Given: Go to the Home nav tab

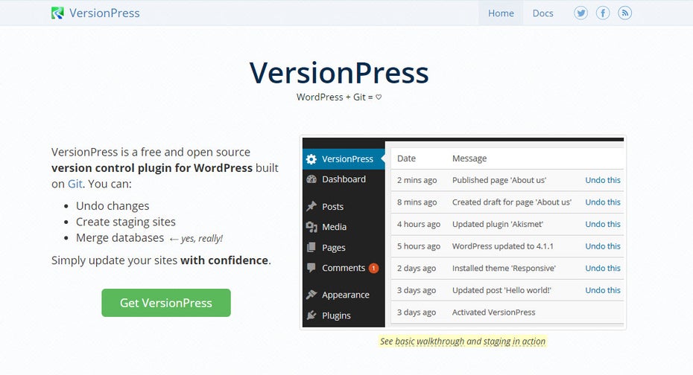Looking at the screenshot, I should (x=501, y=13).
